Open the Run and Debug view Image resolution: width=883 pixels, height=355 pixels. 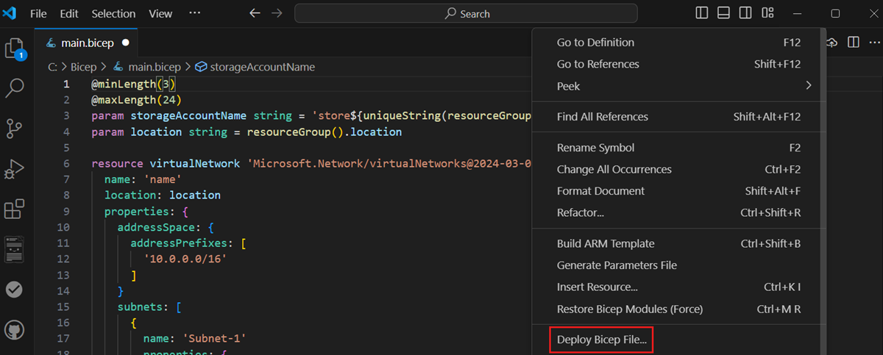(15, 170)
